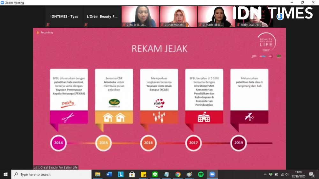Click the "BFBL diluncurkan dengan" card text

(x=69, y=86)
